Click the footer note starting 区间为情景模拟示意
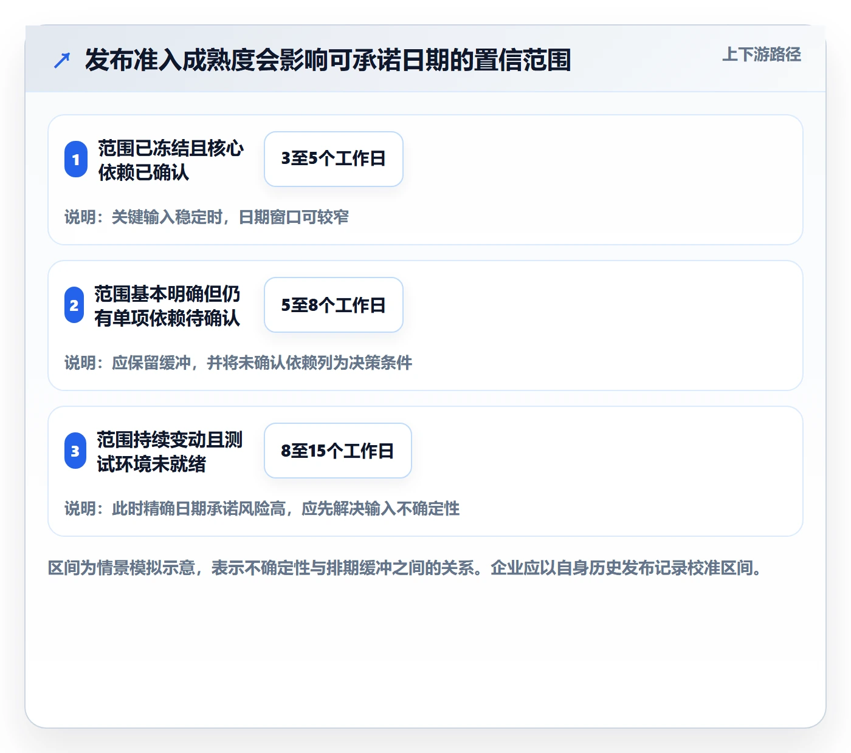This screenshot has width=851, height=753. [x=405, y=568]
